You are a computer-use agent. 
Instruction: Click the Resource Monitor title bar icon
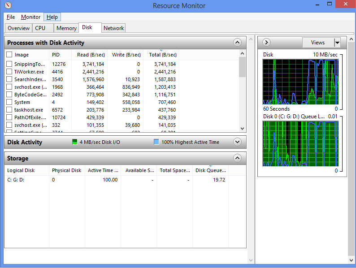click(x=8, y=5)
